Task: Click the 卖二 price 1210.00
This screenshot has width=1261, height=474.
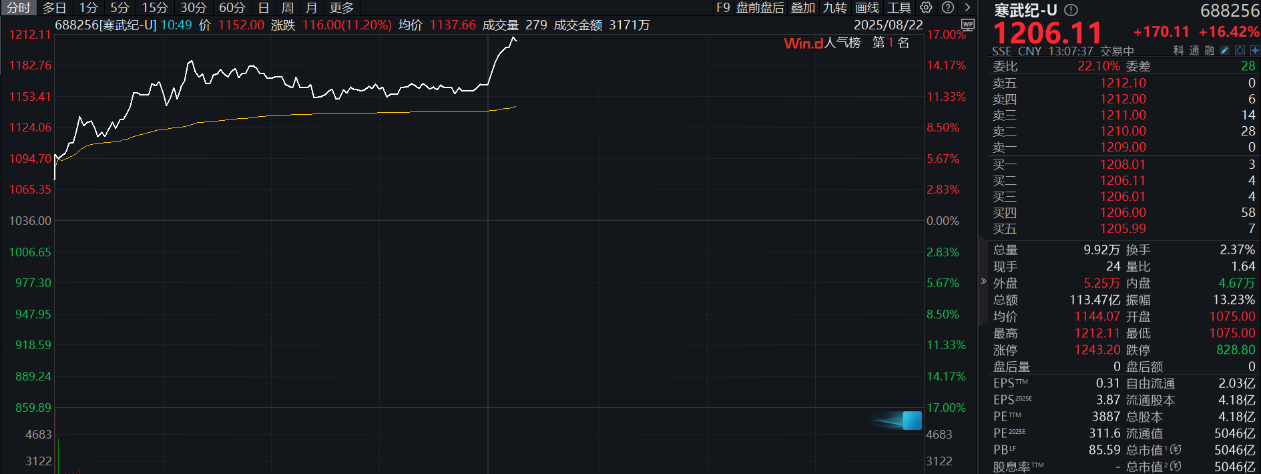Action: click(1123, 131)
